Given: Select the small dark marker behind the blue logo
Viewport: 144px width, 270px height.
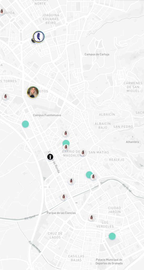Looking at the screenshot, I should [x=33, y=41].
